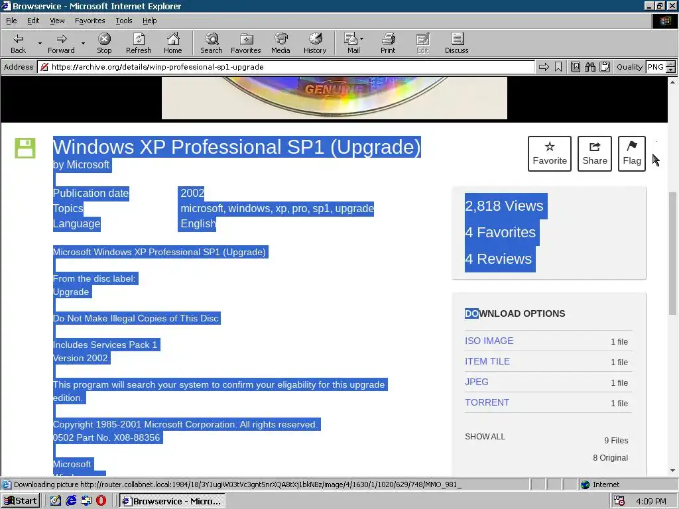679x509 pixels.
Task: Launch Opera from quick launch
Action: click(101, 501)
